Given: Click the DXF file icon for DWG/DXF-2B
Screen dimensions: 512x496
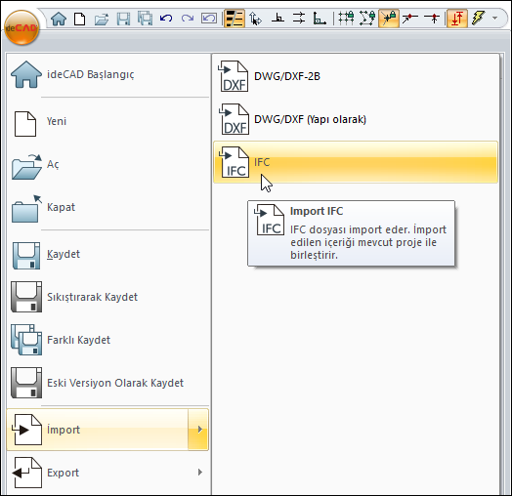Looking at the screenshot, I should [x=234, y=76].
